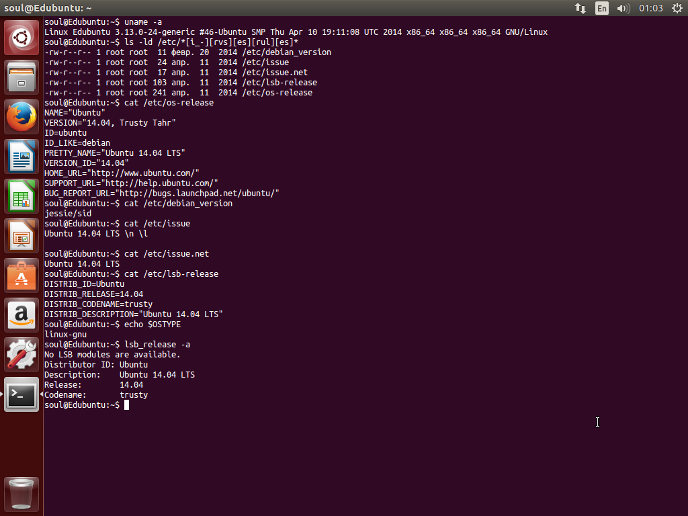Click DISTRIB_CODENAME=trusty line
The image size is (688, 516).
[98, 304]
